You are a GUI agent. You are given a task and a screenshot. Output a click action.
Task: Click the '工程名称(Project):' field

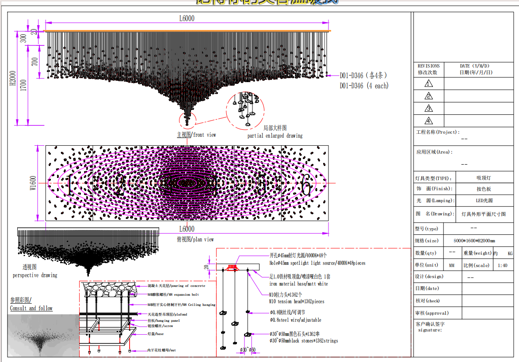pyautogui.click(x=463, y=136)
